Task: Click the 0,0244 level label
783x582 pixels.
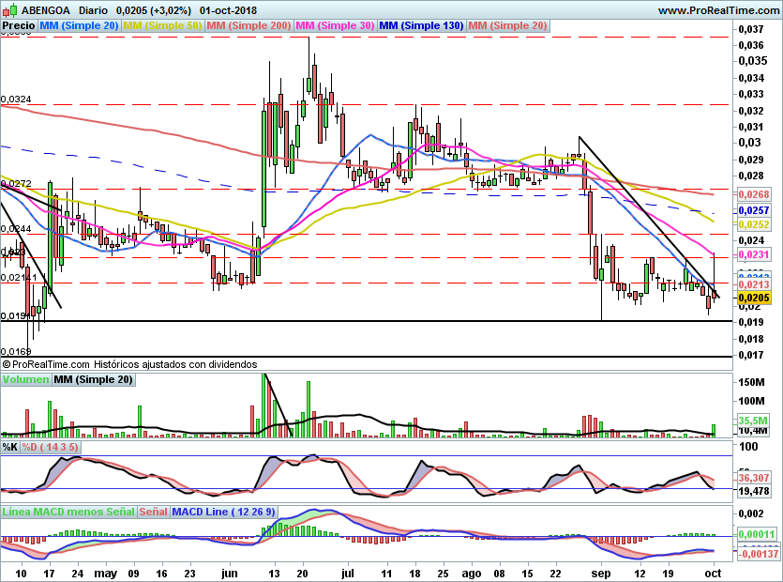Action: (16, 229)
